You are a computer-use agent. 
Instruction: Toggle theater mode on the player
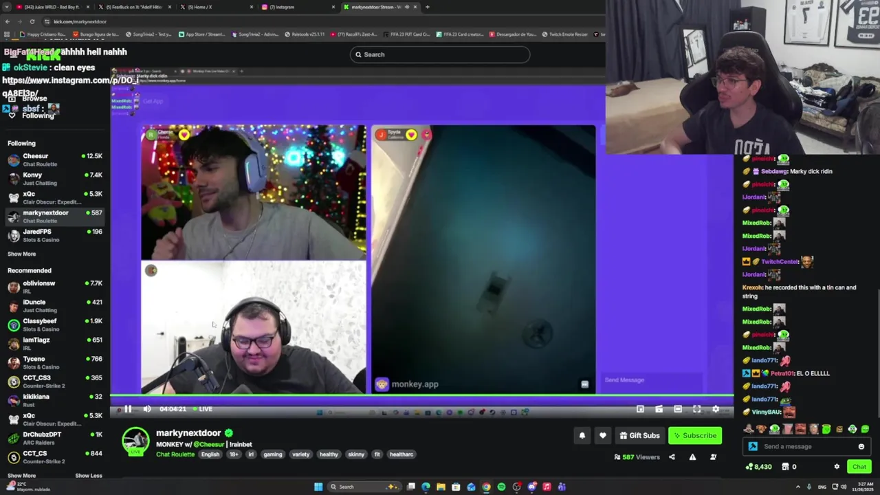point(678,409)
